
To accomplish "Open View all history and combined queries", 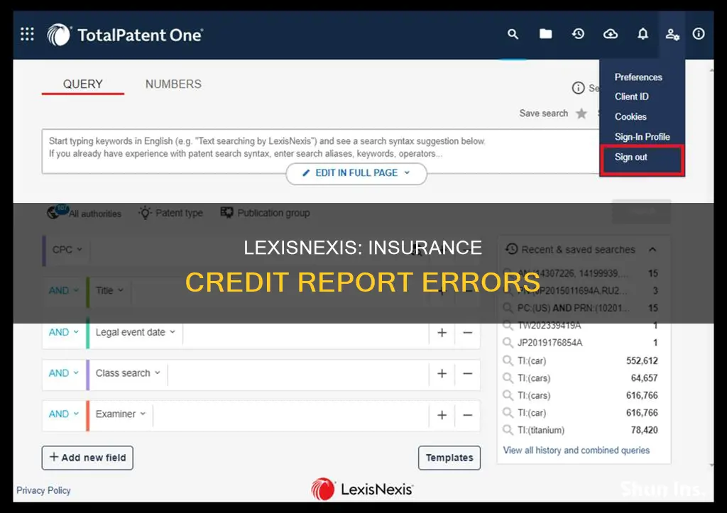I will click(x=576, y=450).
